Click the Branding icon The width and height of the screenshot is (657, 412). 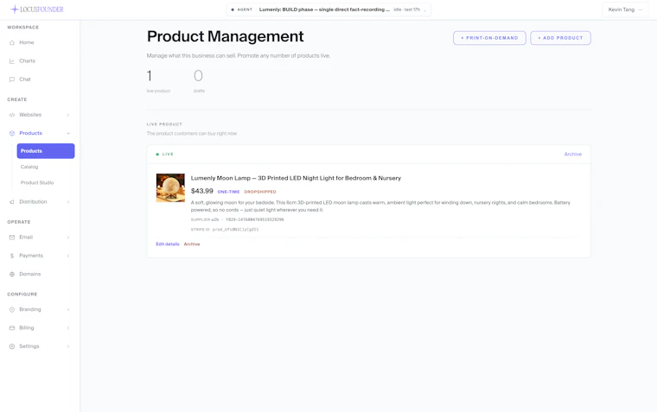12,310
